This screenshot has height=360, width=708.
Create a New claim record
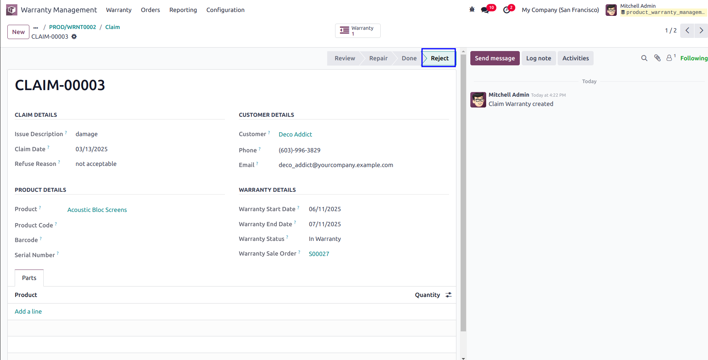(x=18, y=32)
